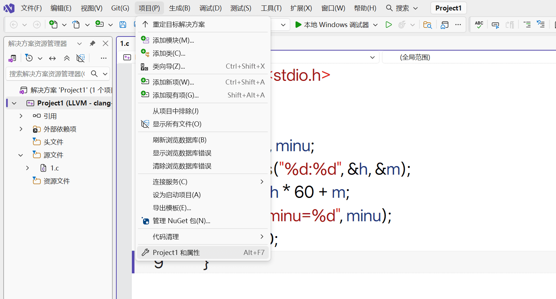This screenshot has width=556, height=299.
Task: Click the Find in Files toolbar icon
Action: [427, 25]
